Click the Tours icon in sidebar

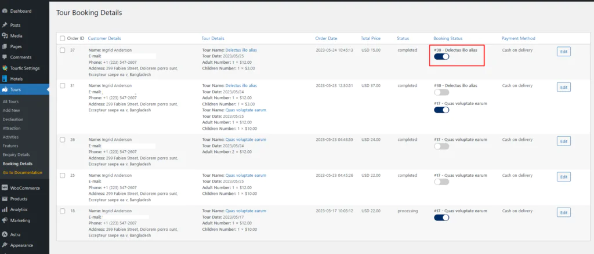[5, 90]
